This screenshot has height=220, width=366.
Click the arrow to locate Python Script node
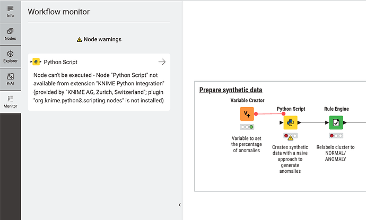[162, 62]
